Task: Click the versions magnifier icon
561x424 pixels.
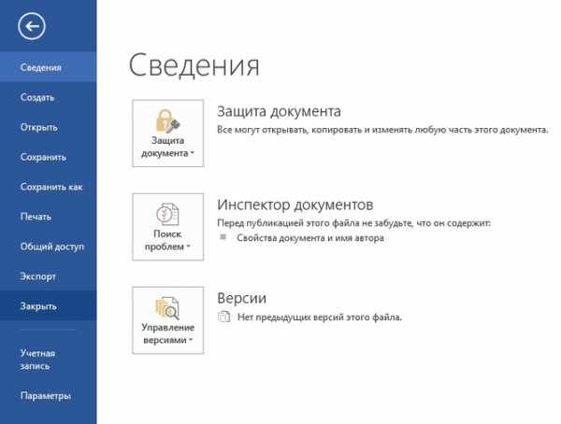Action: (168, 306)
